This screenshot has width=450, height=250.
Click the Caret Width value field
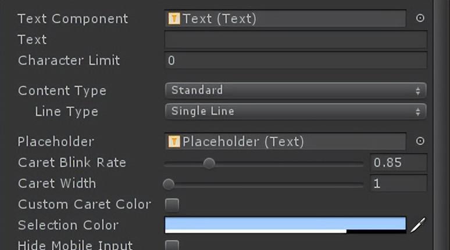pos(399,183)
